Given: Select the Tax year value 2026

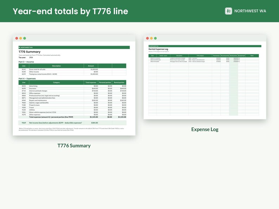Looking at the screenshot, I should 31,58.
